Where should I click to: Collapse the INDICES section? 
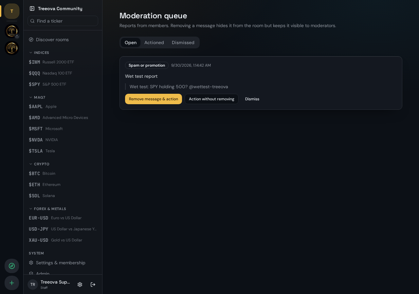coord(39,53)
